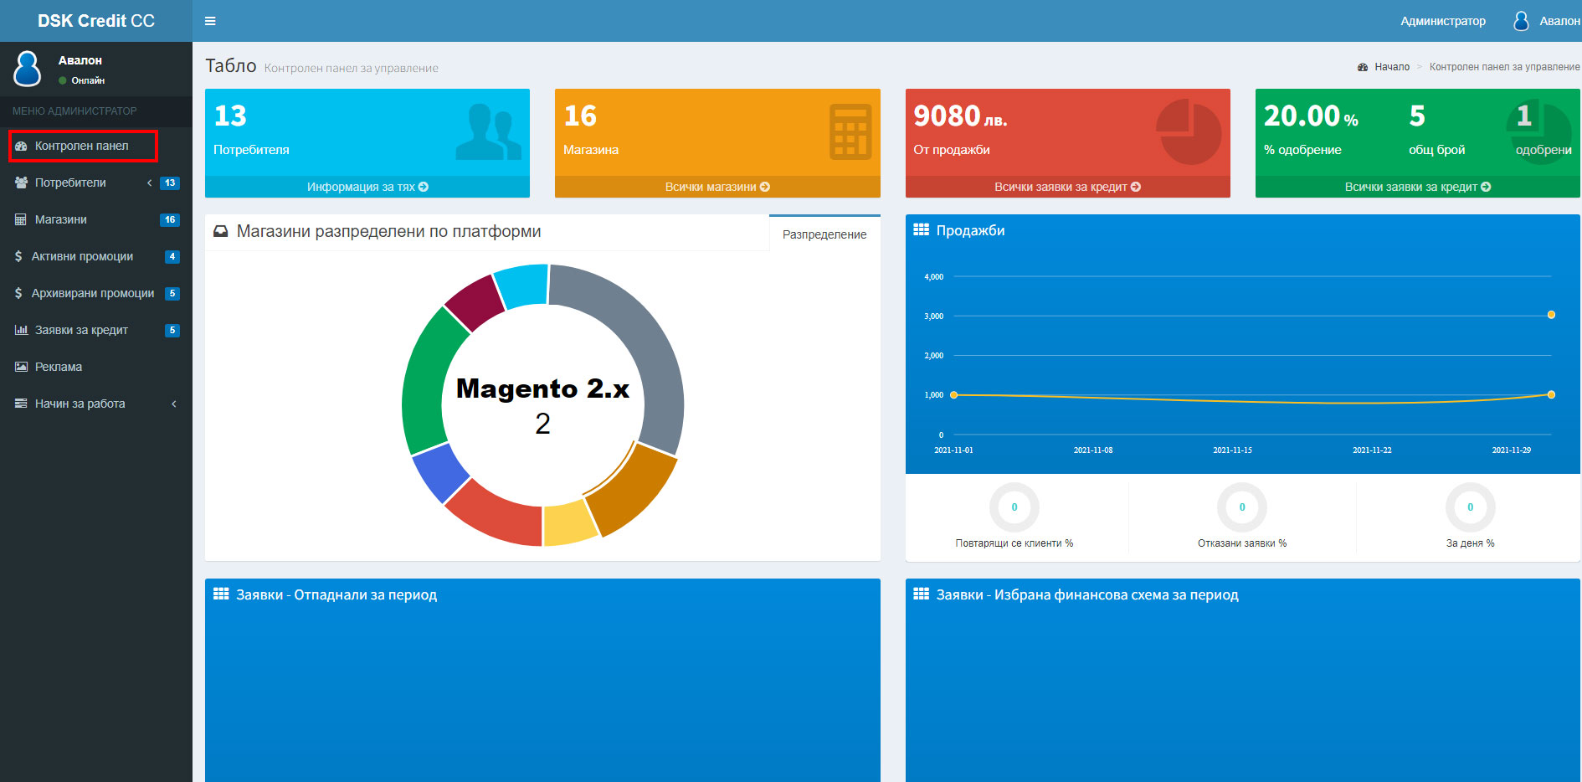1582x782 pixels.
Task: Click the 2021-11-01 data point on Продажби chart
Action: tap(953, 394)
